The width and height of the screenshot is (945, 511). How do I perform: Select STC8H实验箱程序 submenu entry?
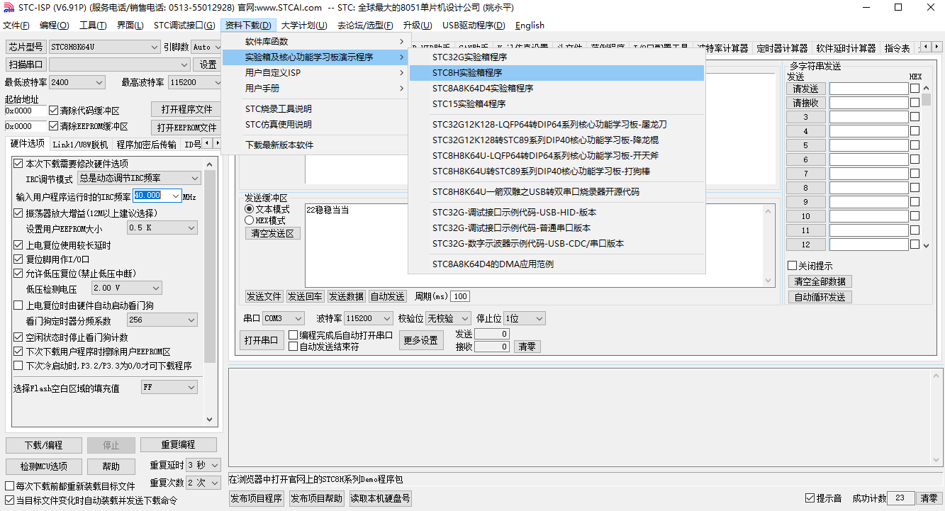[557, 73]
